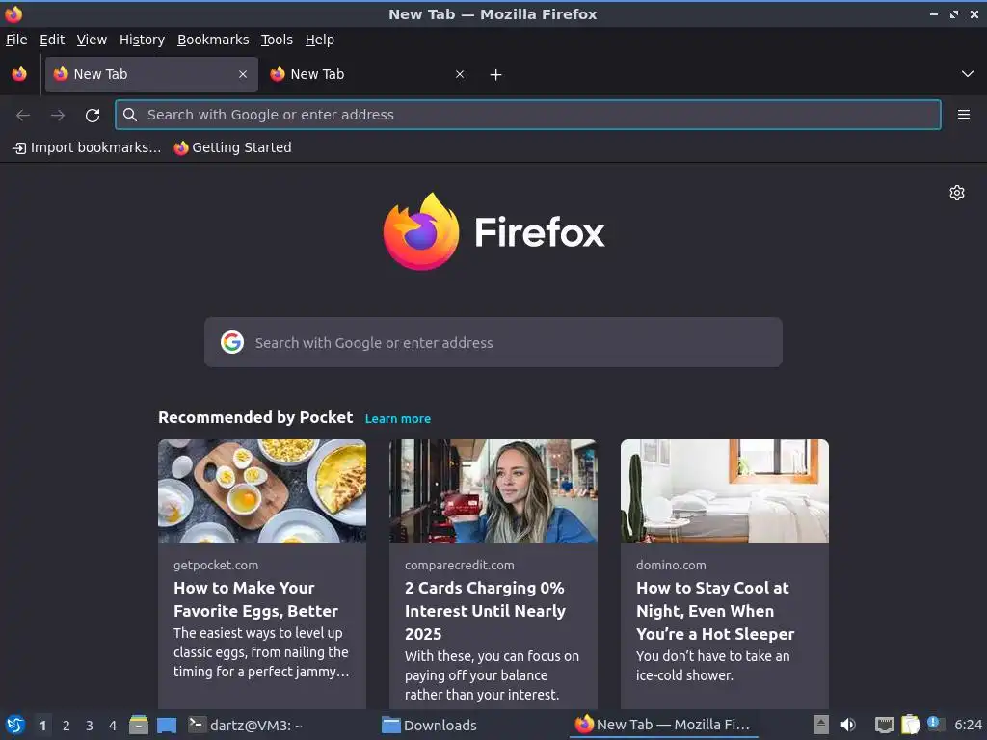
Task: Click the Firefox window title bar icon
Action: [13, 13]
